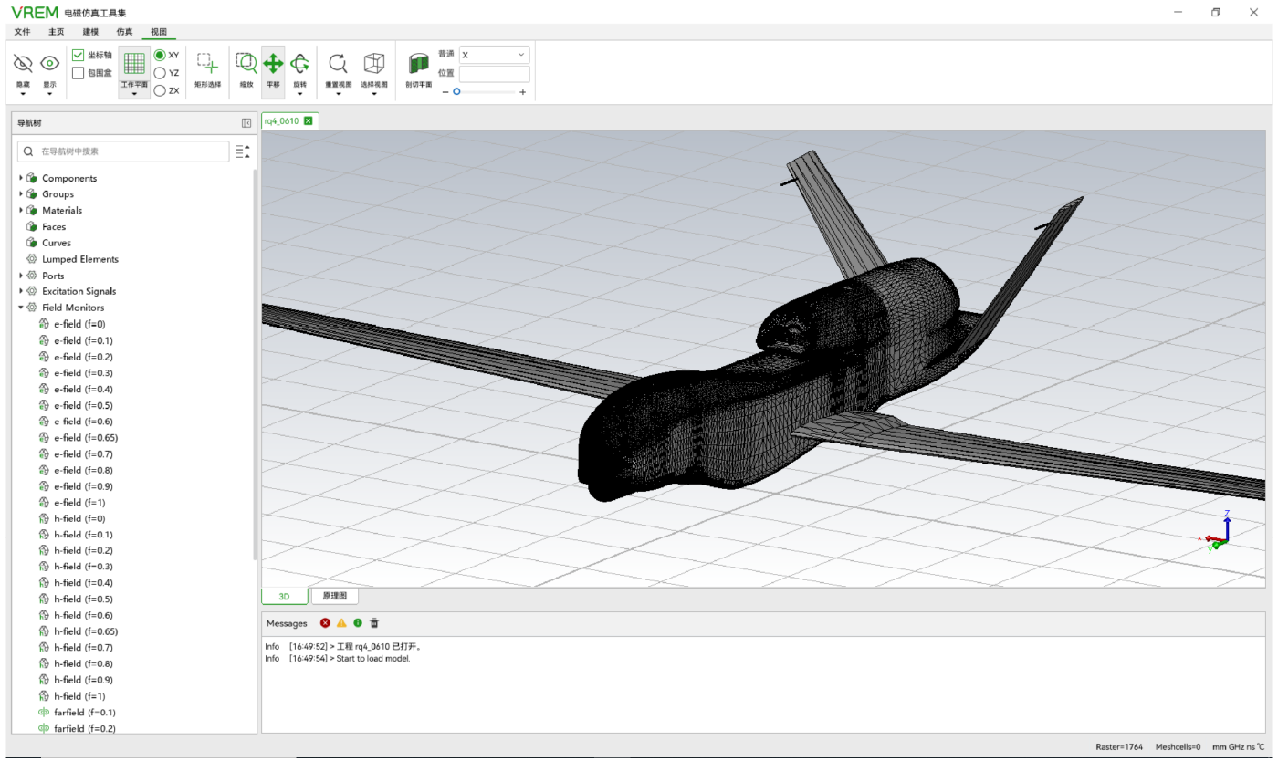Viewport: 1278px width, 761px height.
Task: Click the Curves cube icon in the tree
Action: pos(32,243)
